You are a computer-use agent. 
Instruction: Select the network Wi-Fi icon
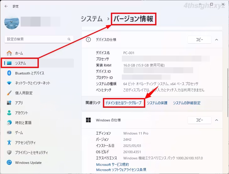tap(9, 83)
